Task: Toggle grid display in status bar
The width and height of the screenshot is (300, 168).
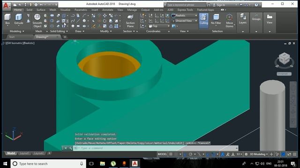Action: coord(171,154)
